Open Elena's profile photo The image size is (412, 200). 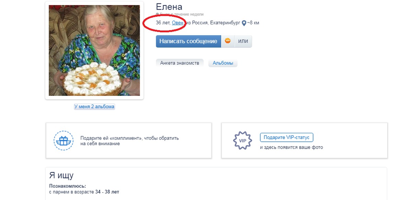pos(94,50)
